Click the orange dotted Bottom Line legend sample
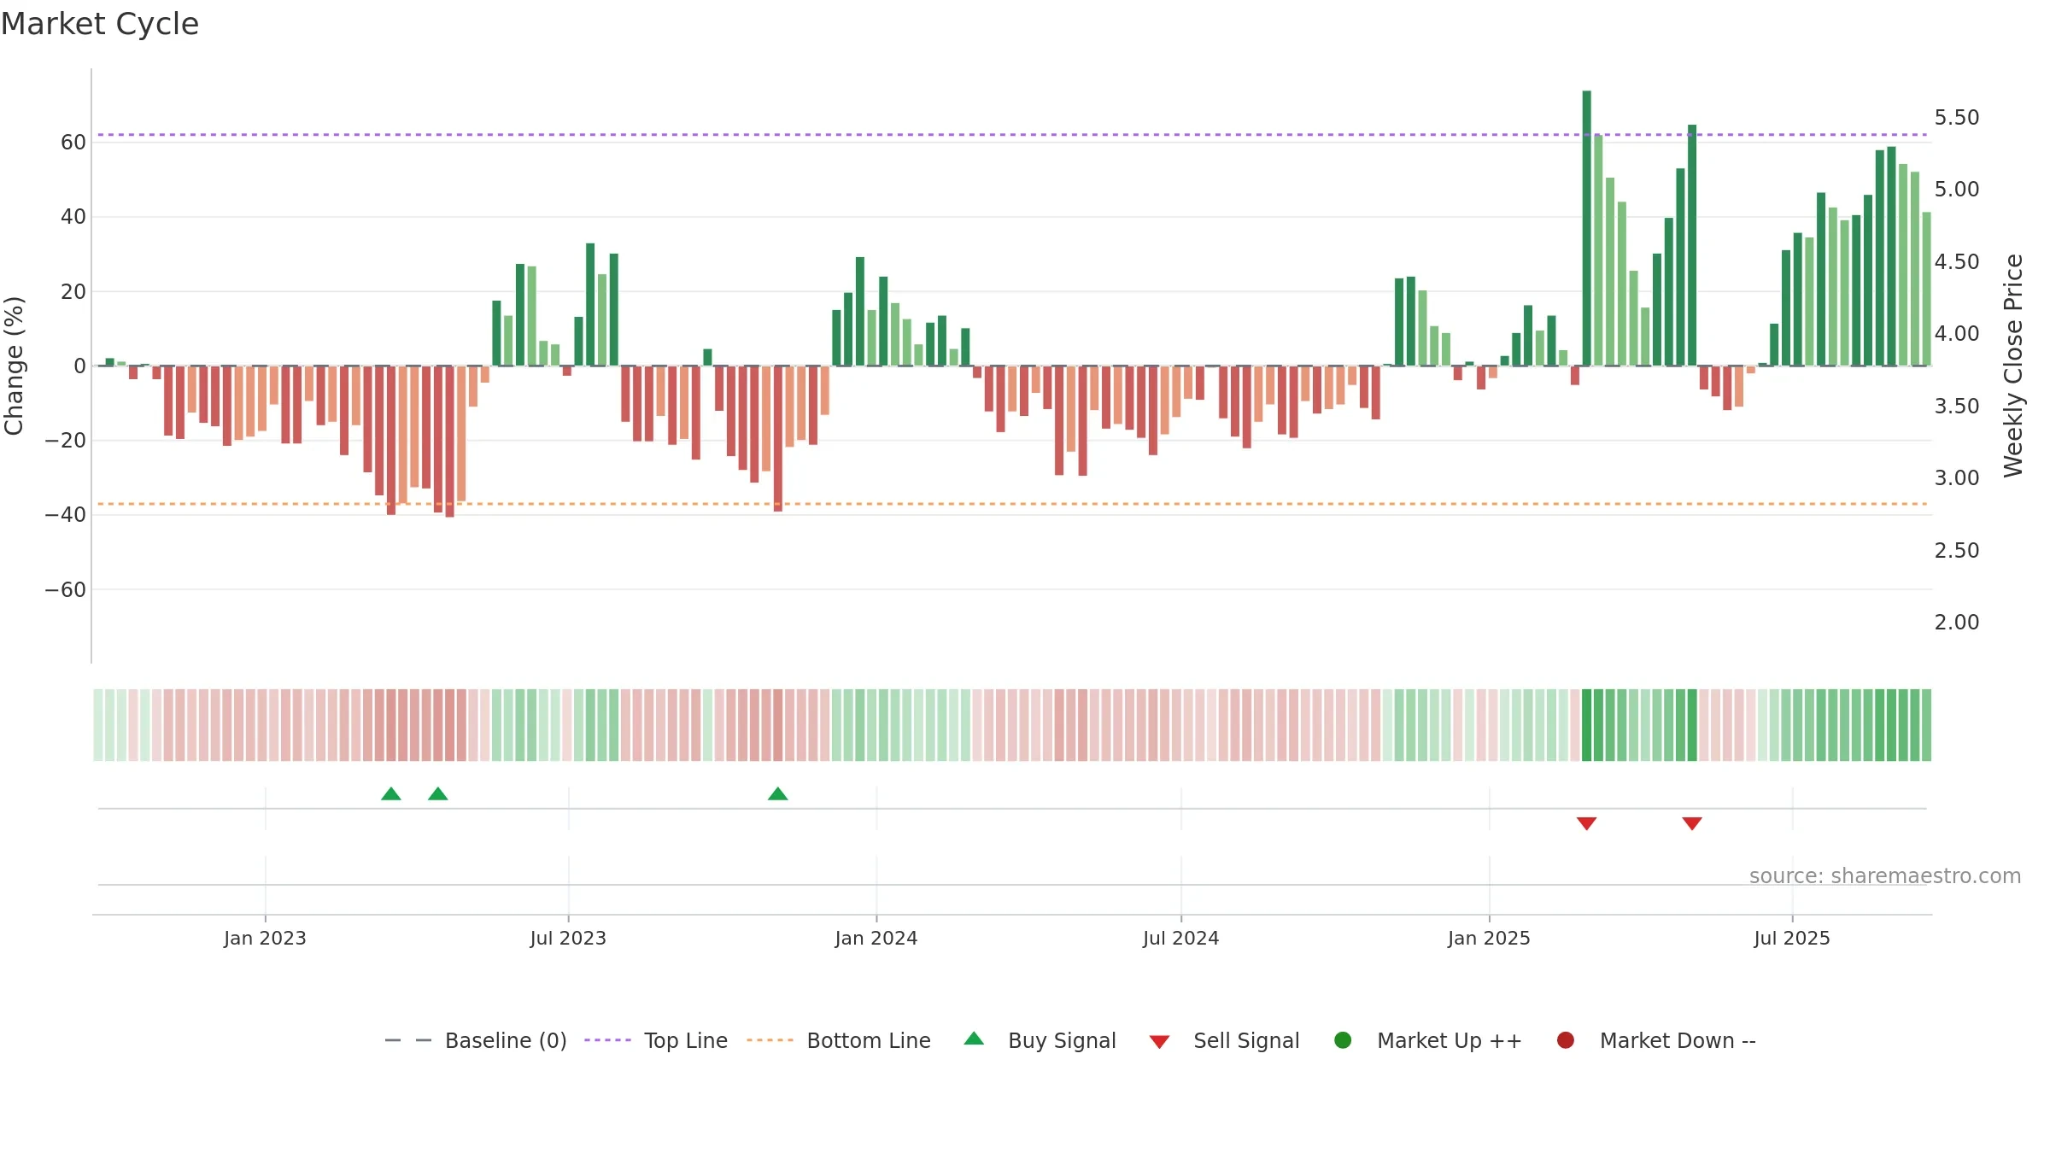The height and width of the screenshot is (1153, 2050). pos(770,1040)
